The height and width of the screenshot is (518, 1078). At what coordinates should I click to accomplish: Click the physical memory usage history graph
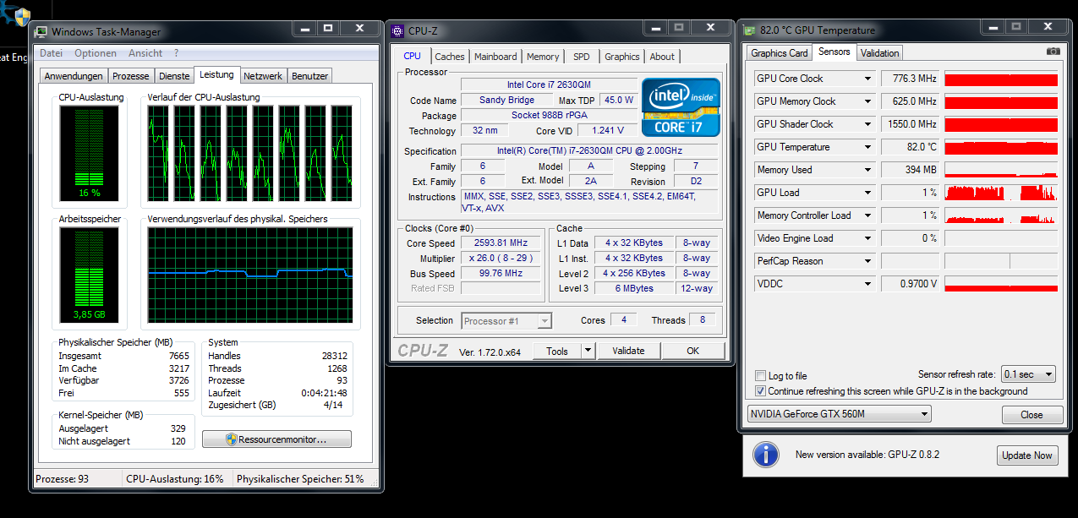click(x=250, y=275)
